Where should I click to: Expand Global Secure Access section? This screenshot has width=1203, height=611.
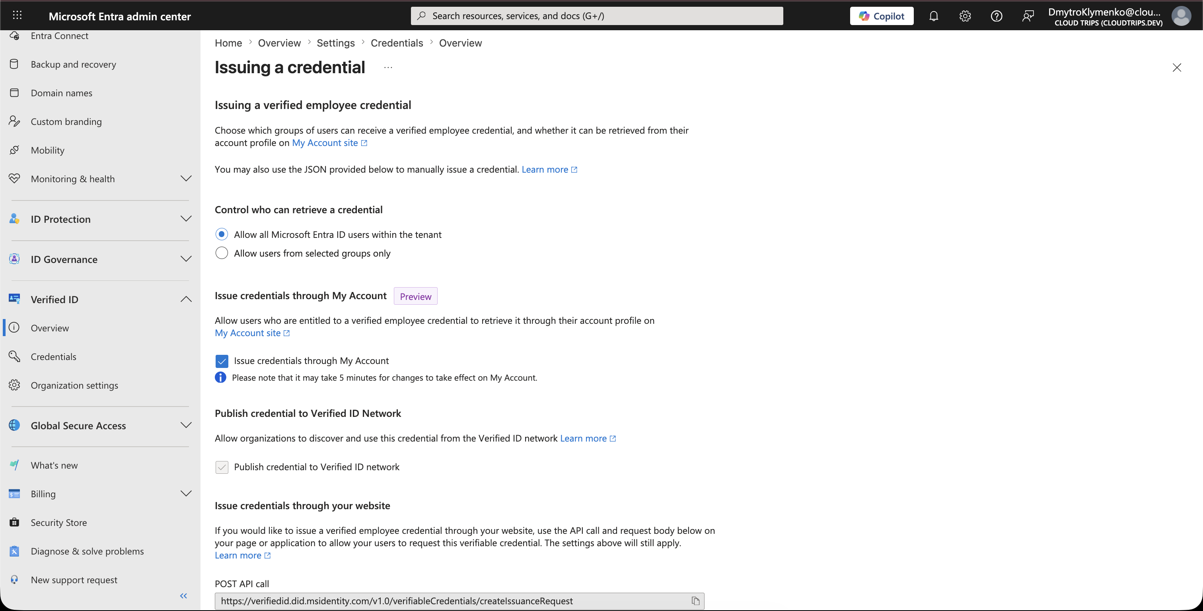point(186,425)
